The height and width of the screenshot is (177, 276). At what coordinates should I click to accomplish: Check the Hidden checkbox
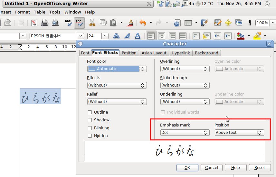point(90,136)
